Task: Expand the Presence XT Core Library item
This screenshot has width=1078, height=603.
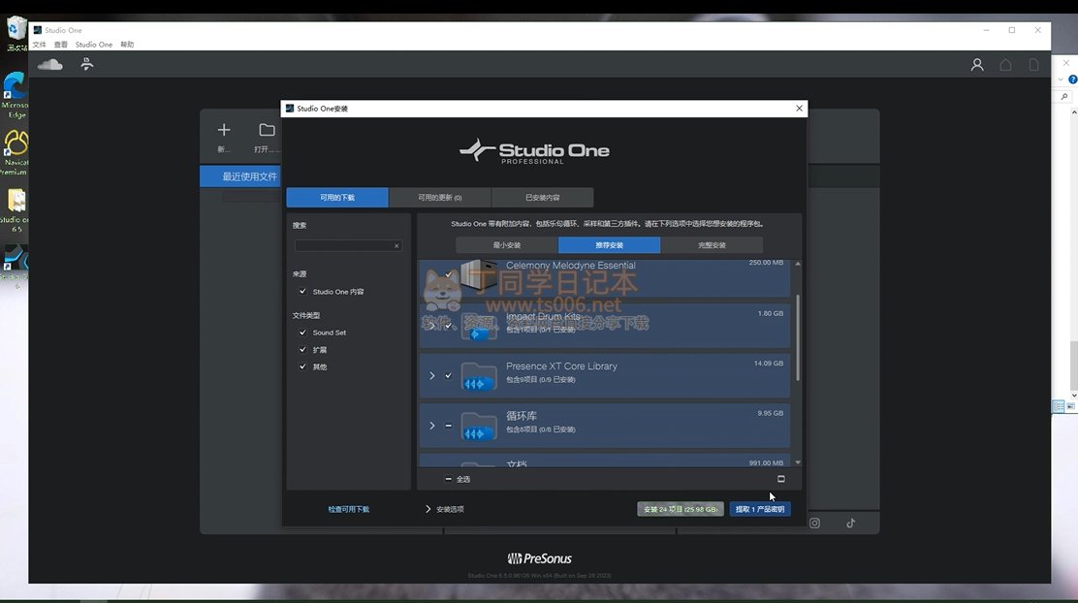Action: pyautogui.click(x=432, y=376)
